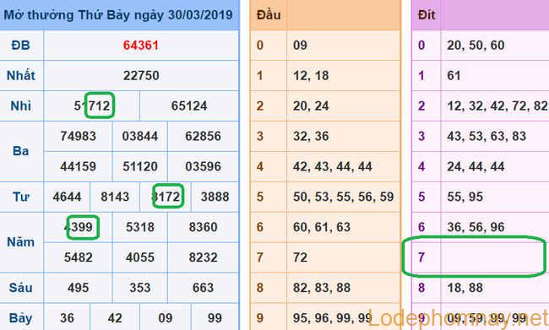Click the header "Mở thưởng Thứ Bảy ngày 30/03/2019"
Screen dimensions: 549x330
(x=118, y=15)
